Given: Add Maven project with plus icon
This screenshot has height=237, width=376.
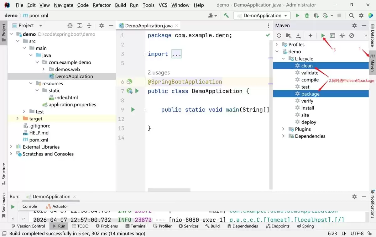Looking at the screenshot, I should 311,36.
